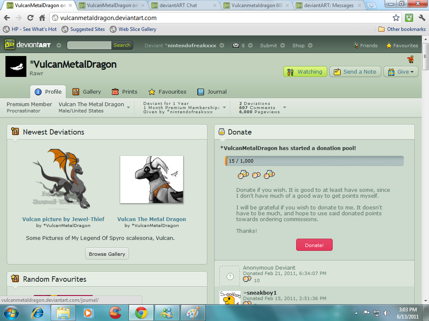Open the Windows Start menu
The width and height of the screenshot is (429, 321).
click(x=11, y=313)
